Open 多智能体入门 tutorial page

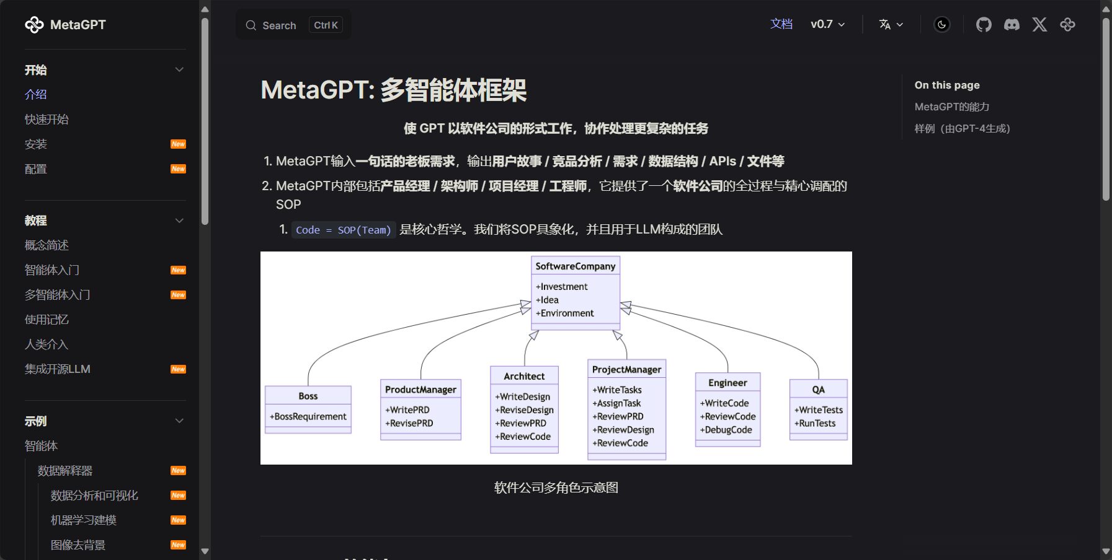pos(58,295)
